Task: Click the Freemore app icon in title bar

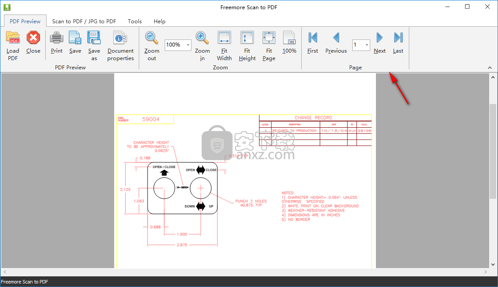Action: point(7,7)
